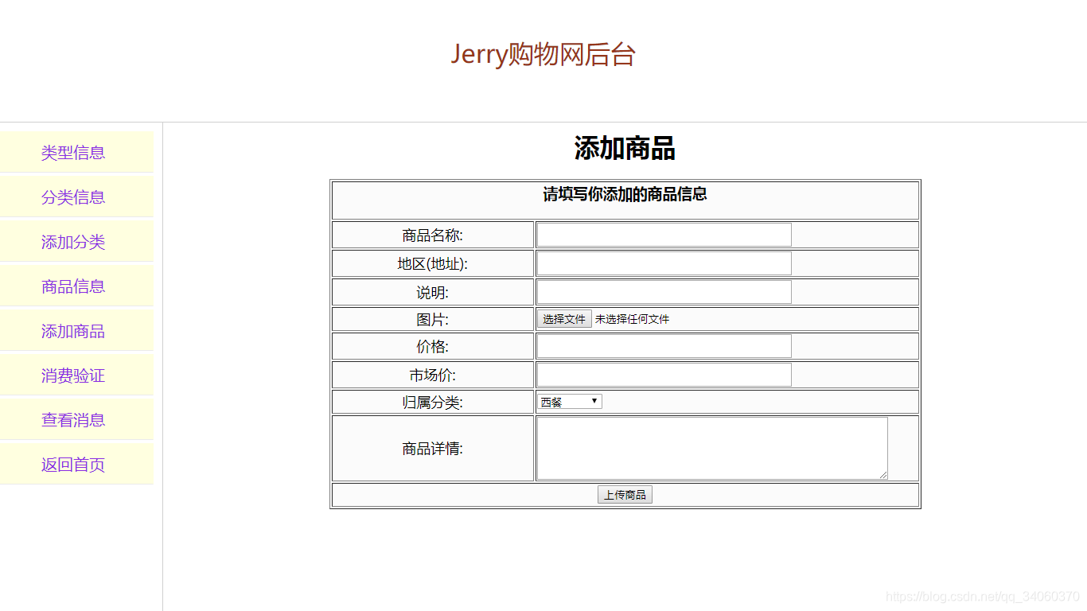The height and width of the screenshot is (611, 1087).
Task: Go to 分类信息 sidebar link
Action: [73, 197]
